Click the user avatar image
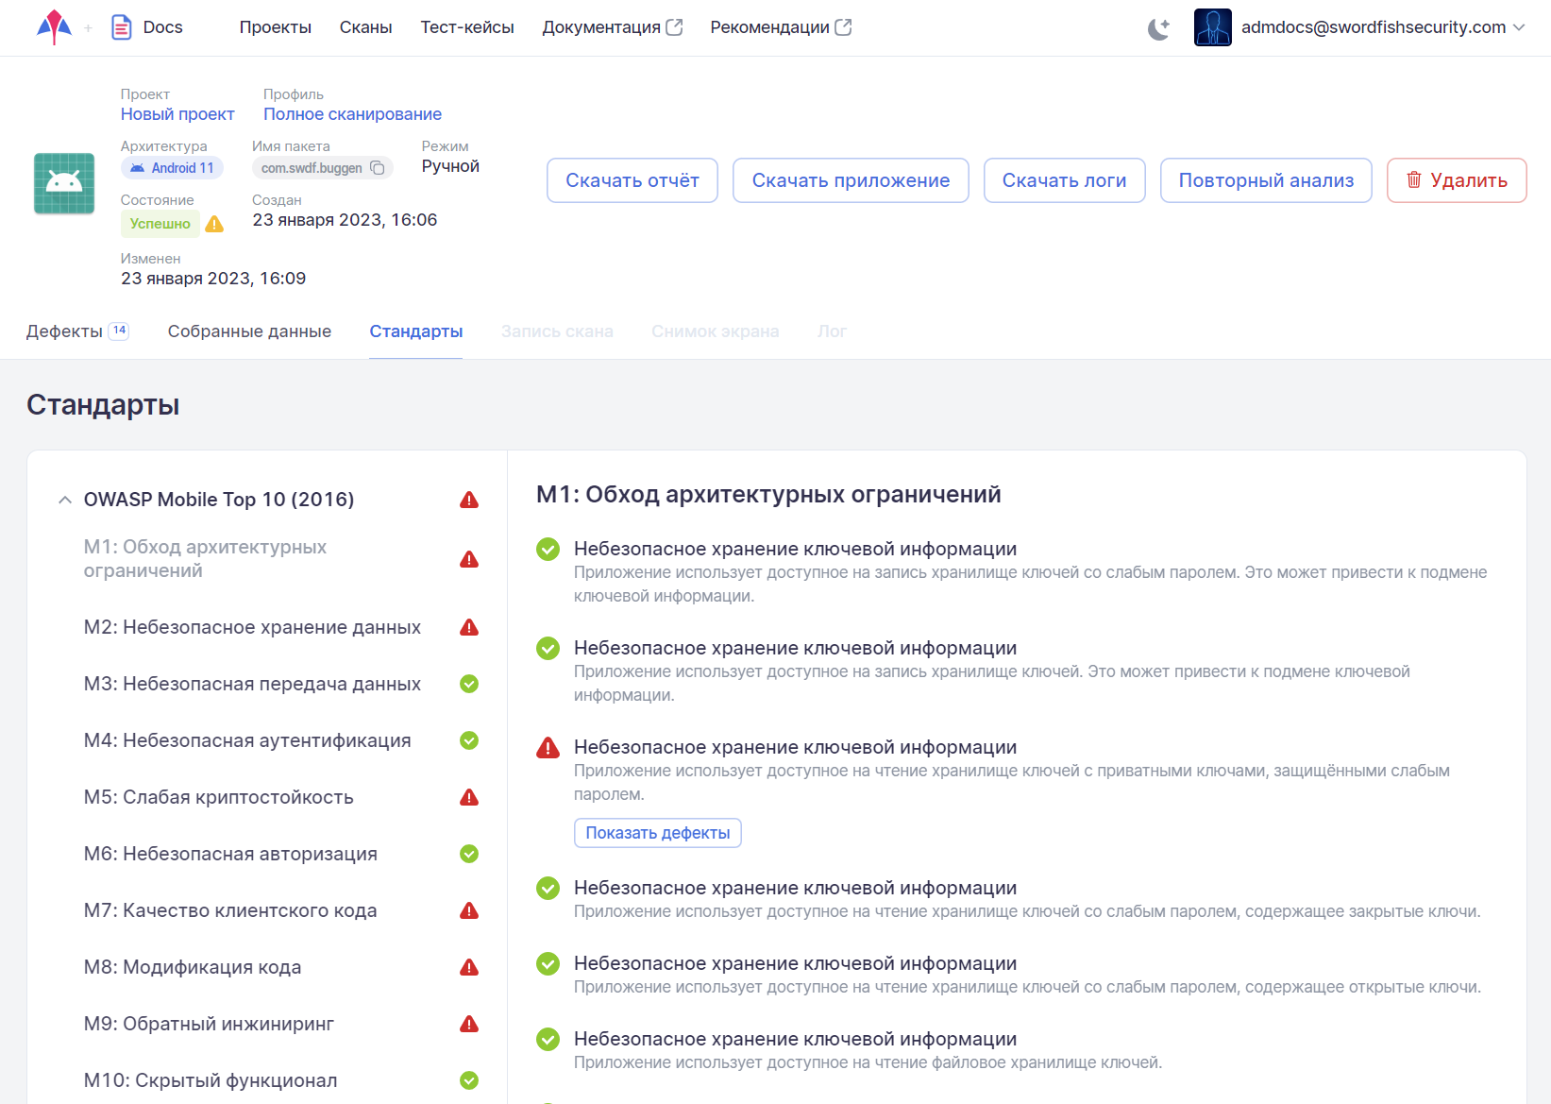The image size is (1551, 1104). 1212,27
